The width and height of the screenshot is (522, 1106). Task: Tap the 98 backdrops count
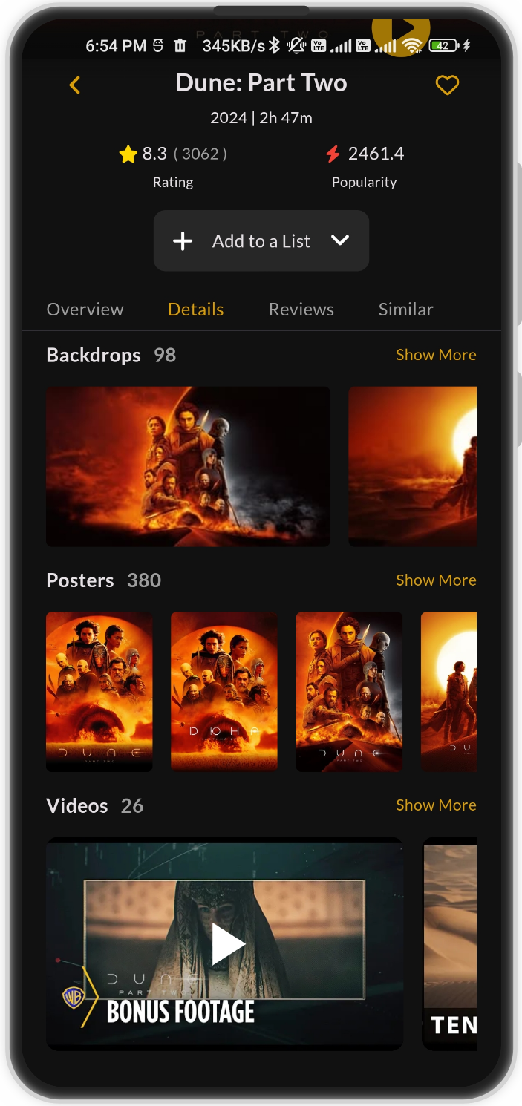pos(165,356)
